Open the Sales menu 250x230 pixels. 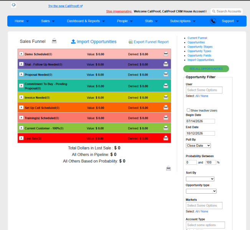click(x=48, y=21)
